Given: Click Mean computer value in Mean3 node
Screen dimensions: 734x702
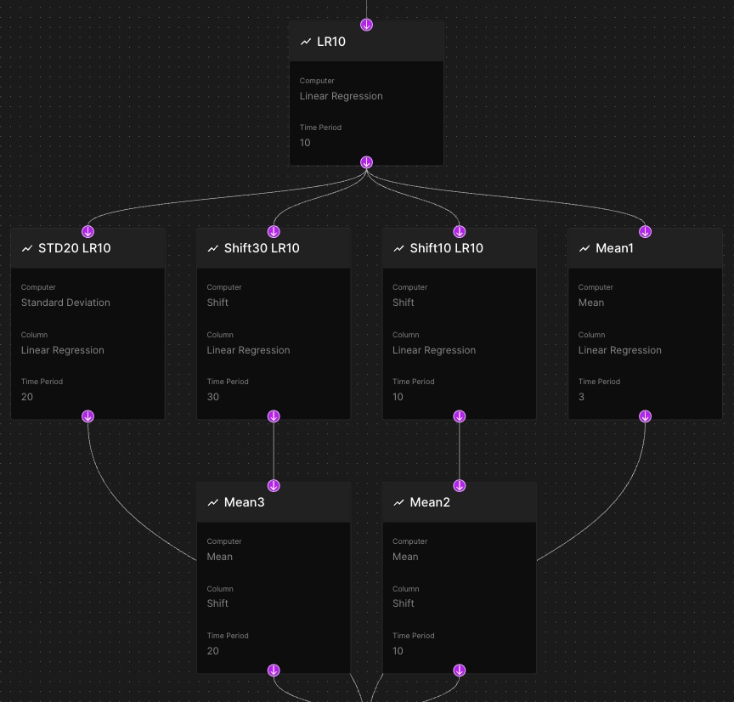Looking at the screenshot, I should click(220, 557).
